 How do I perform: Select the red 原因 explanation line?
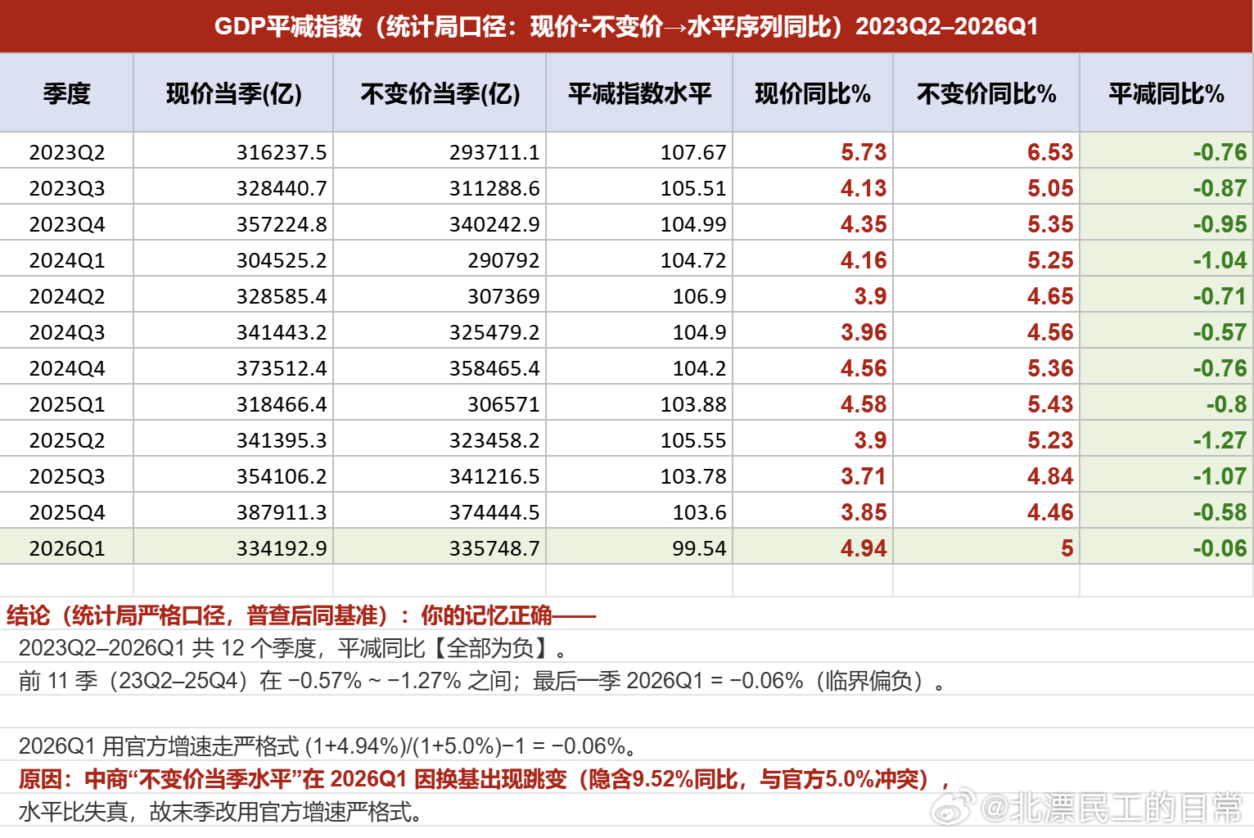pos(485,779)
